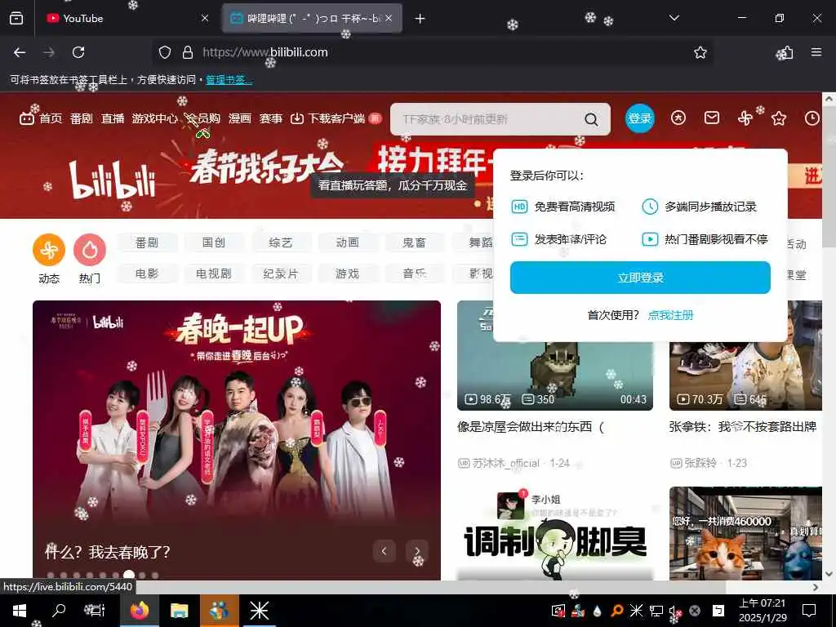Screen dimensions: 836x627
Task: Close the YouTube tab
Action: 205,18
